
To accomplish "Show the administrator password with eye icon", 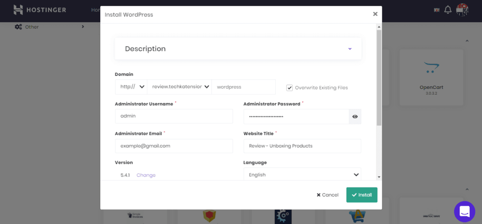I will coord(355,116).
